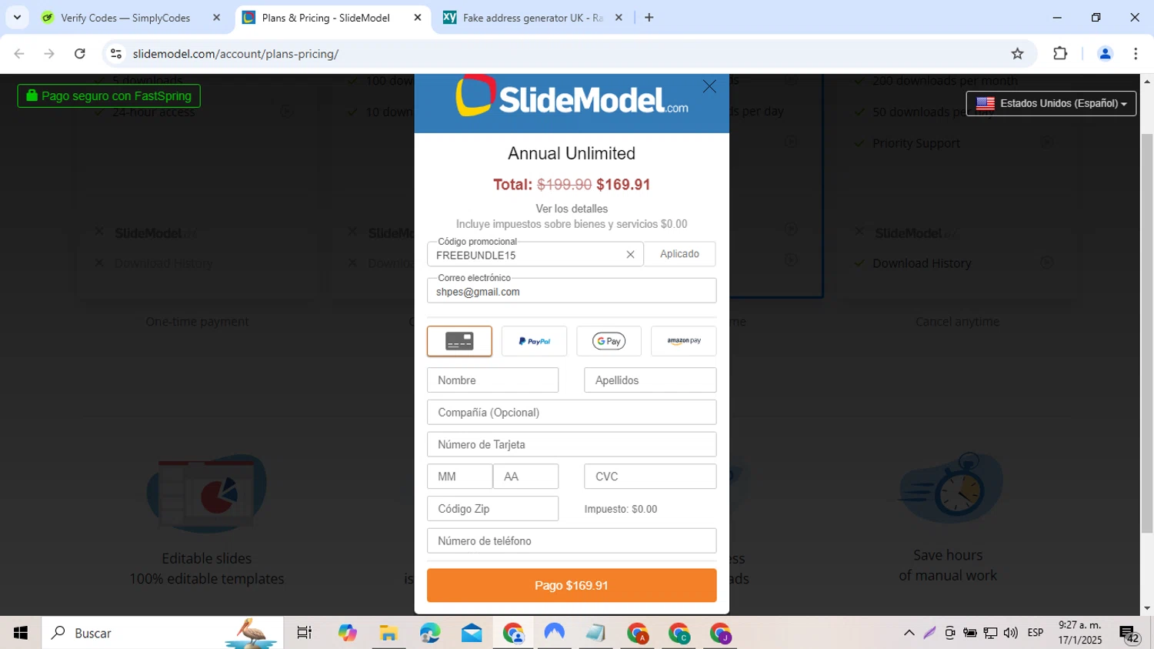Click the Correo electrónico email field
Viewport: 1154px width, 649px height.
(x=572, y=291)
